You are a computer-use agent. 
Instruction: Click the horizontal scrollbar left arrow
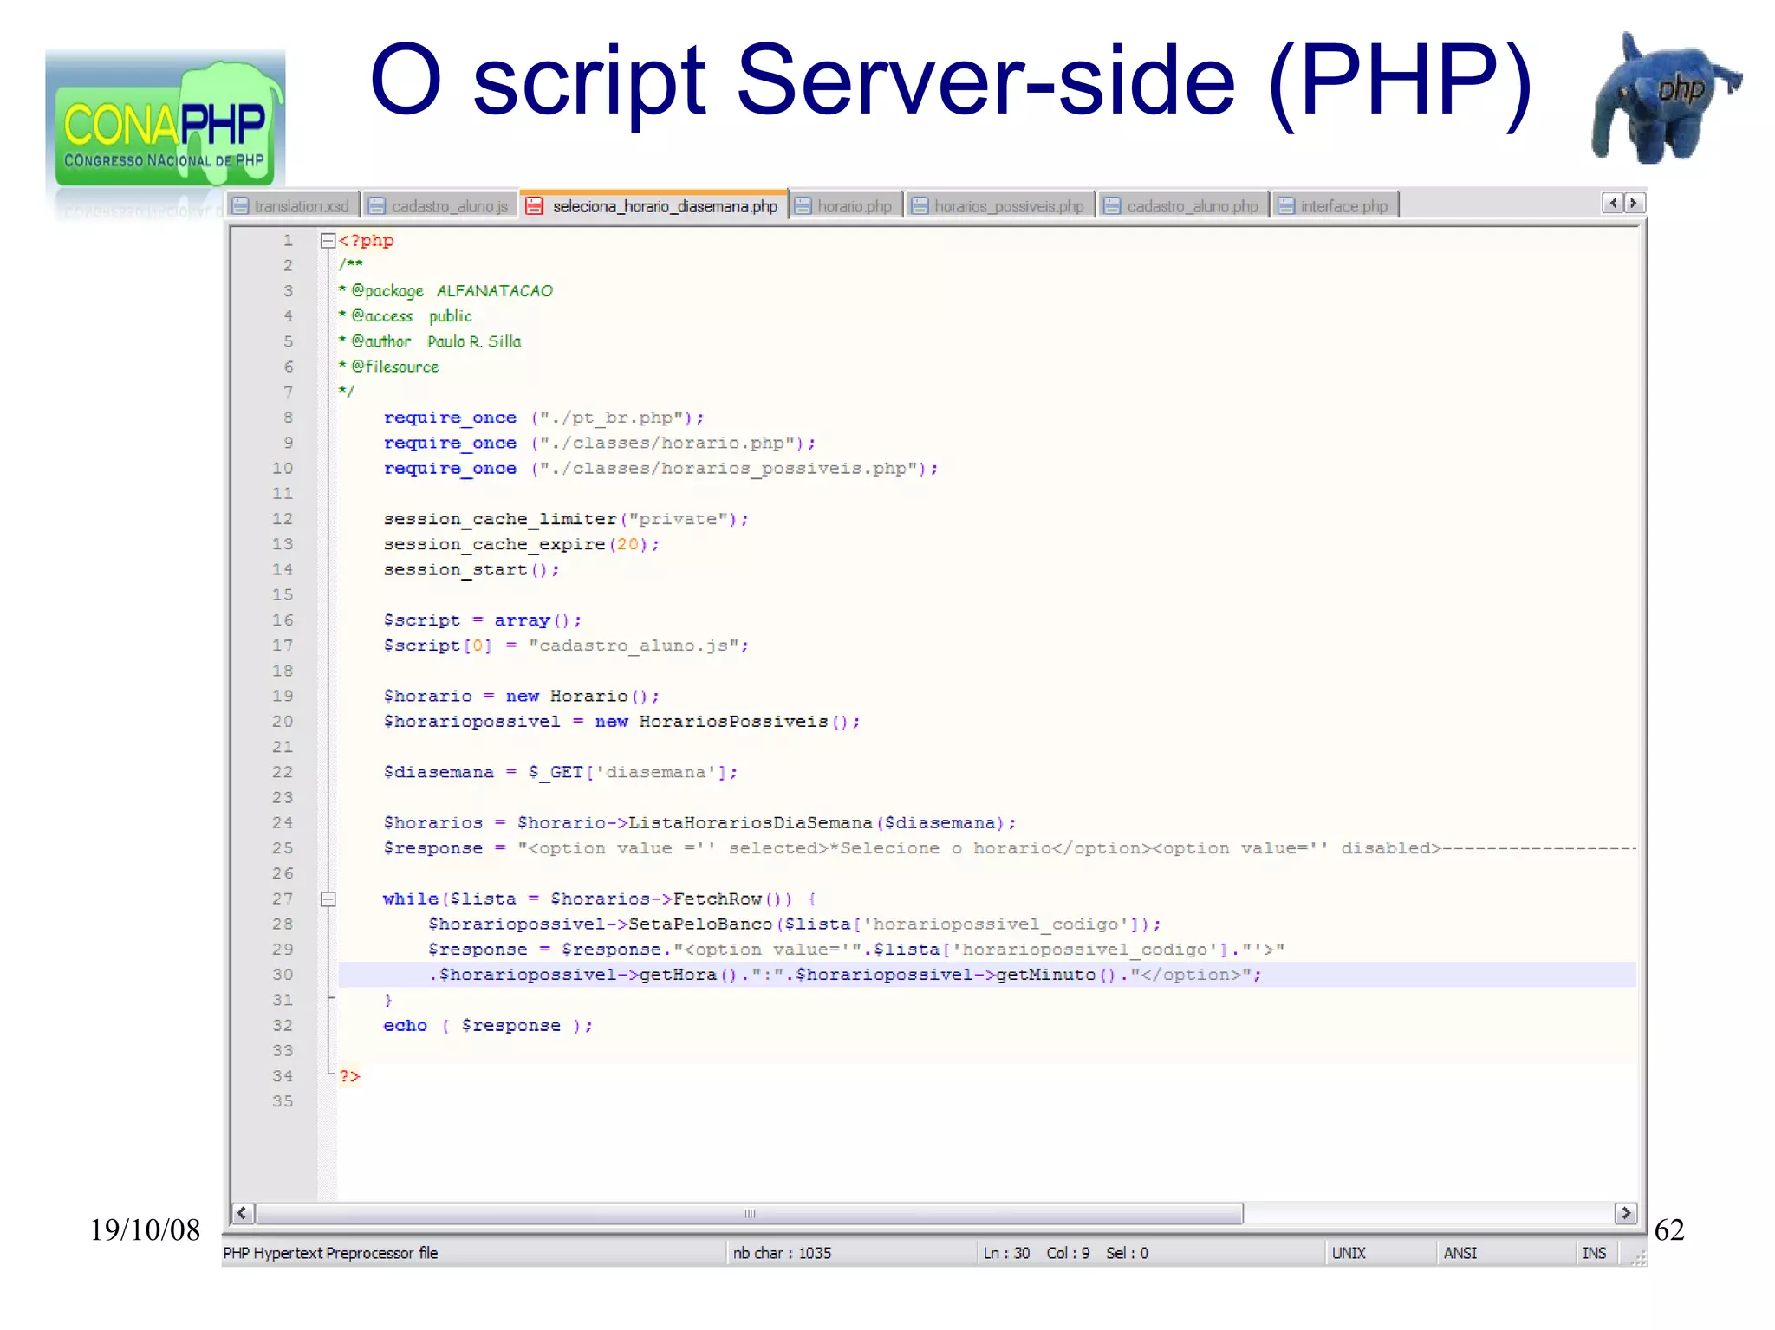243,1213
